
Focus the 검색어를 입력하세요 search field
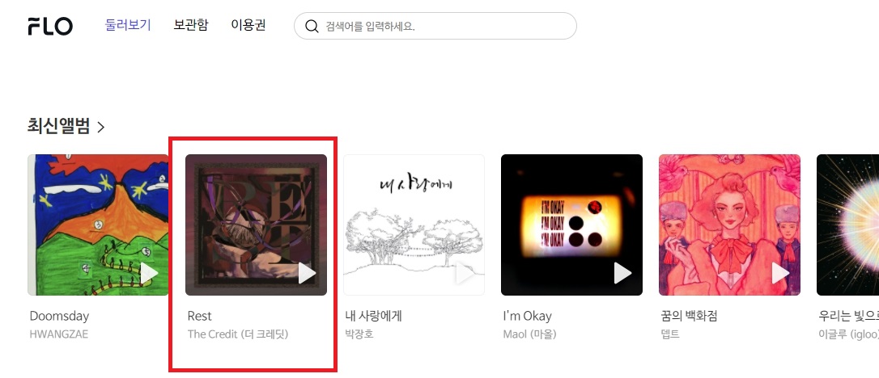(x=435, y=26)
